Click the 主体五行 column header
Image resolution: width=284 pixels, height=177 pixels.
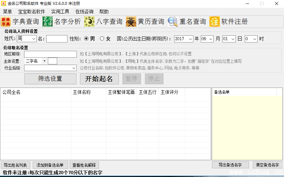click(x=147, y=92)
